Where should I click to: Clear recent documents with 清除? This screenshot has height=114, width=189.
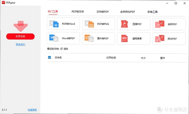coord(66,49)
